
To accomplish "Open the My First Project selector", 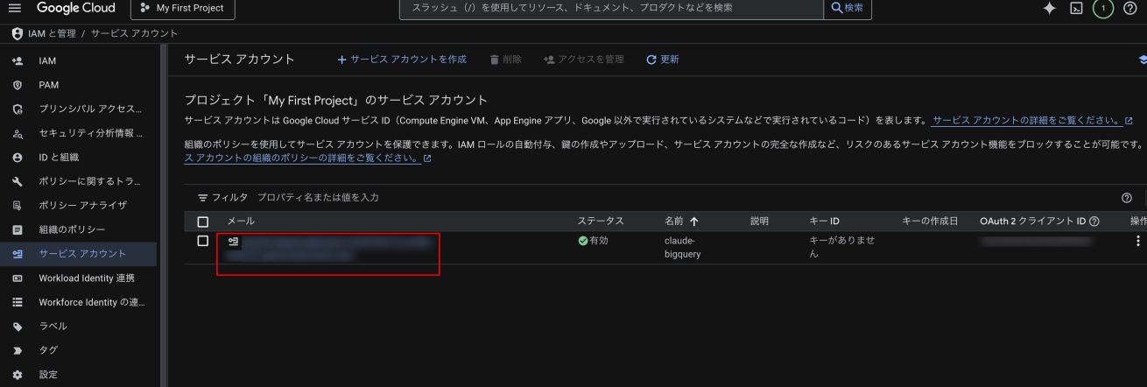I will click(x=181, y=8).
